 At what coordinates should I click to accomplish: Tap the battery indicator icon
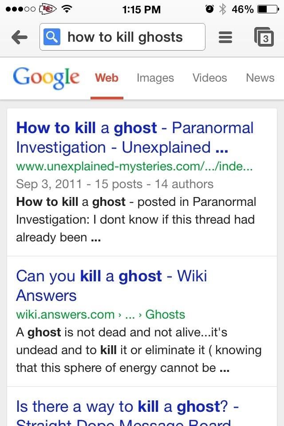coord(268,9)
